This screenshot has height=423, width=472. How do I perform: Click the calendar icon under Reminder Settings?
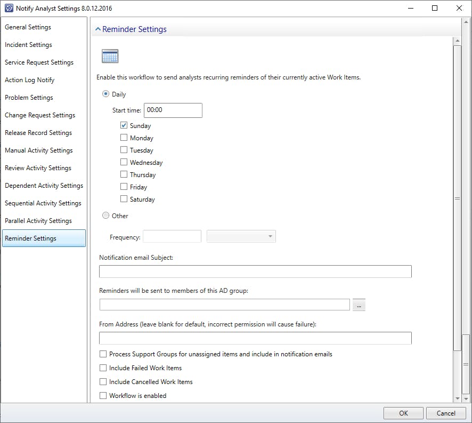[110, 56]
